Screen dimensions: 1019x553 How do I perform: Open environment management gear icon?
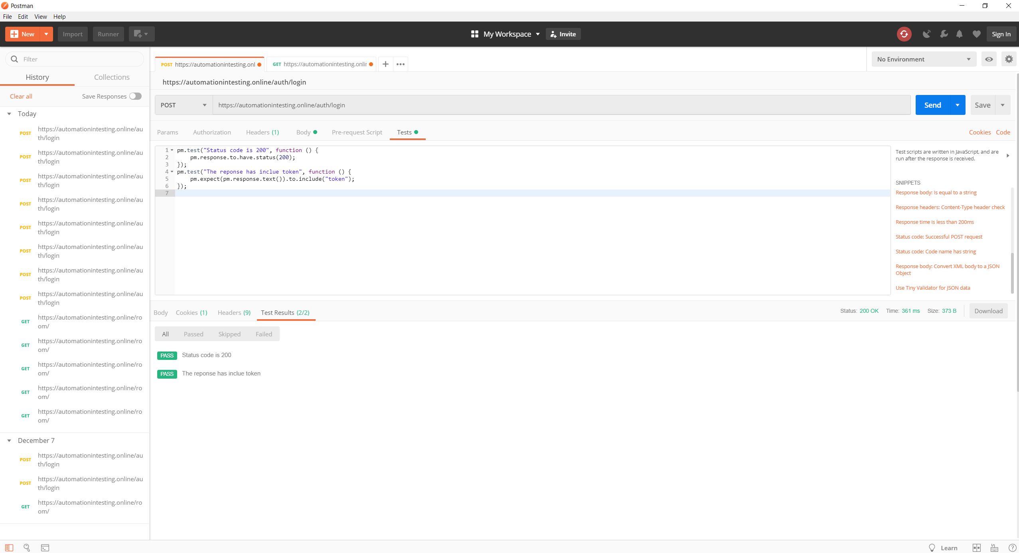1009,59
